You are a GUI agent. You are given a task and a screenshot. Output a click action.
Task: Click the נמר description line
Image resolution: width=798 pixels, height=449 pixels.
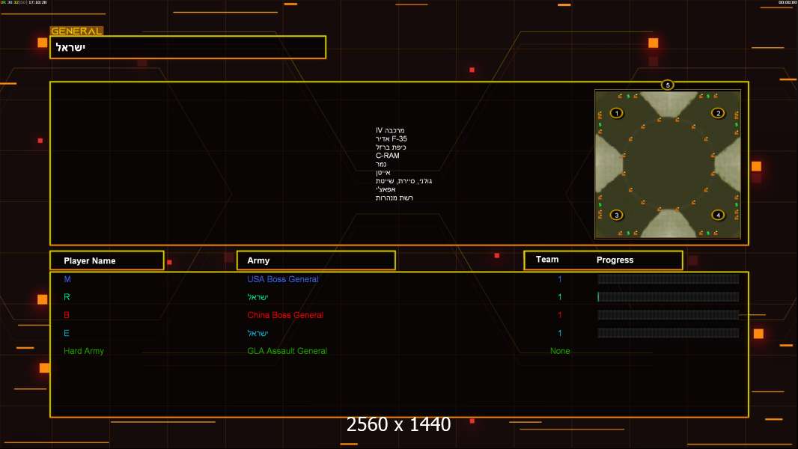click(x=381, y=164)
